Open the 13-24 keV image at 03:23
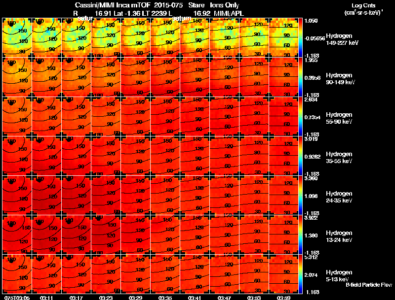This screenshot has width=395, height=300. pos(106,234)
